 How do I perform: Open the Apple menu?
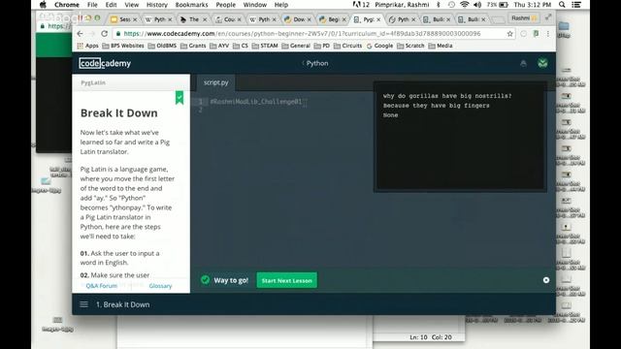pos(43,5)
